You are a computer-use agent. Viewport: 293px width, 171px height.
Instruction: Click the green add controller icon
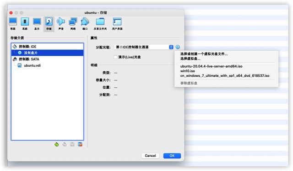click(57, 144)
